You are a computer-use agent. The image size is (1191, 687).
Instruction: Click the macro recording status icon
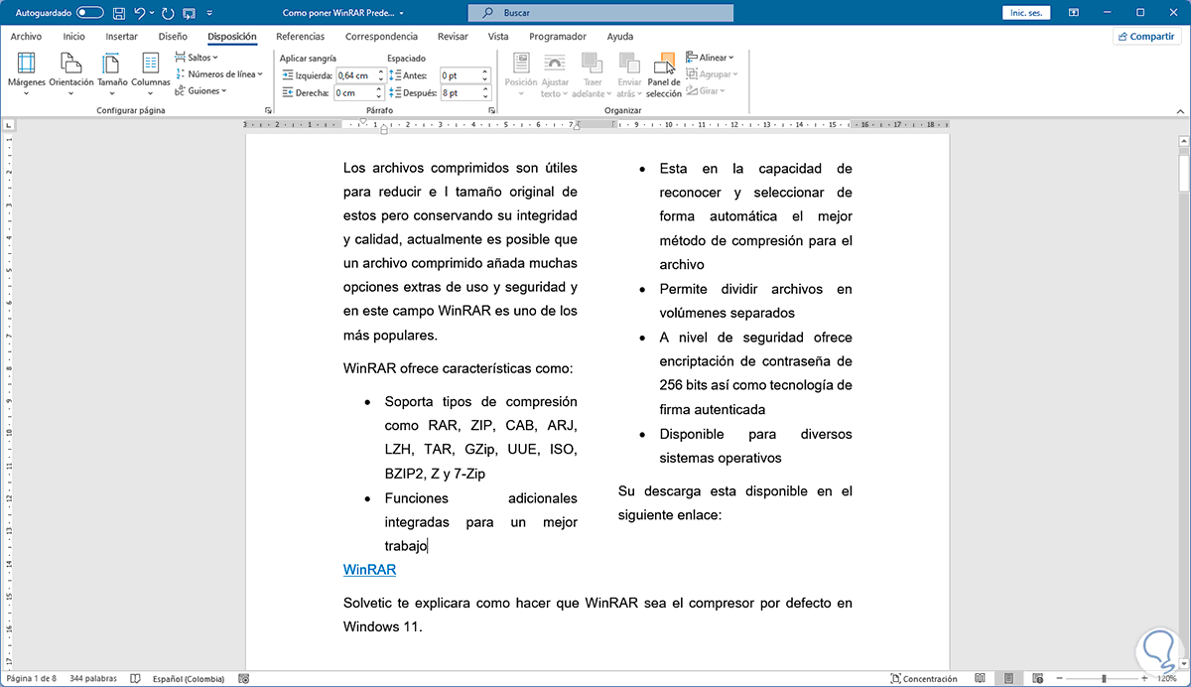[x=244, y=679]
